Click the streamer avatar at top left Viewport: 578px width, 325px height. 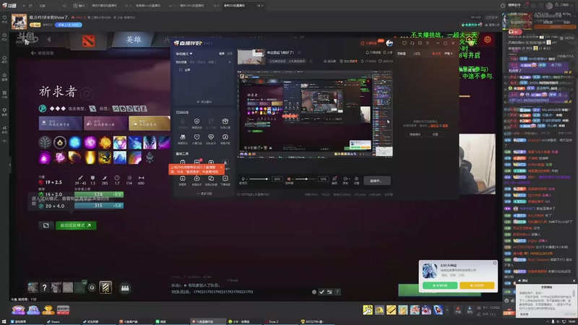[x=19, y=22]
